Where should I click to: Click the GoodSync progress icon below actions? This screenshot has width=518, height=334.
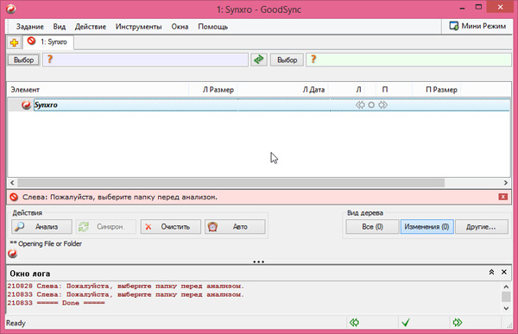(x=13, y=254)
